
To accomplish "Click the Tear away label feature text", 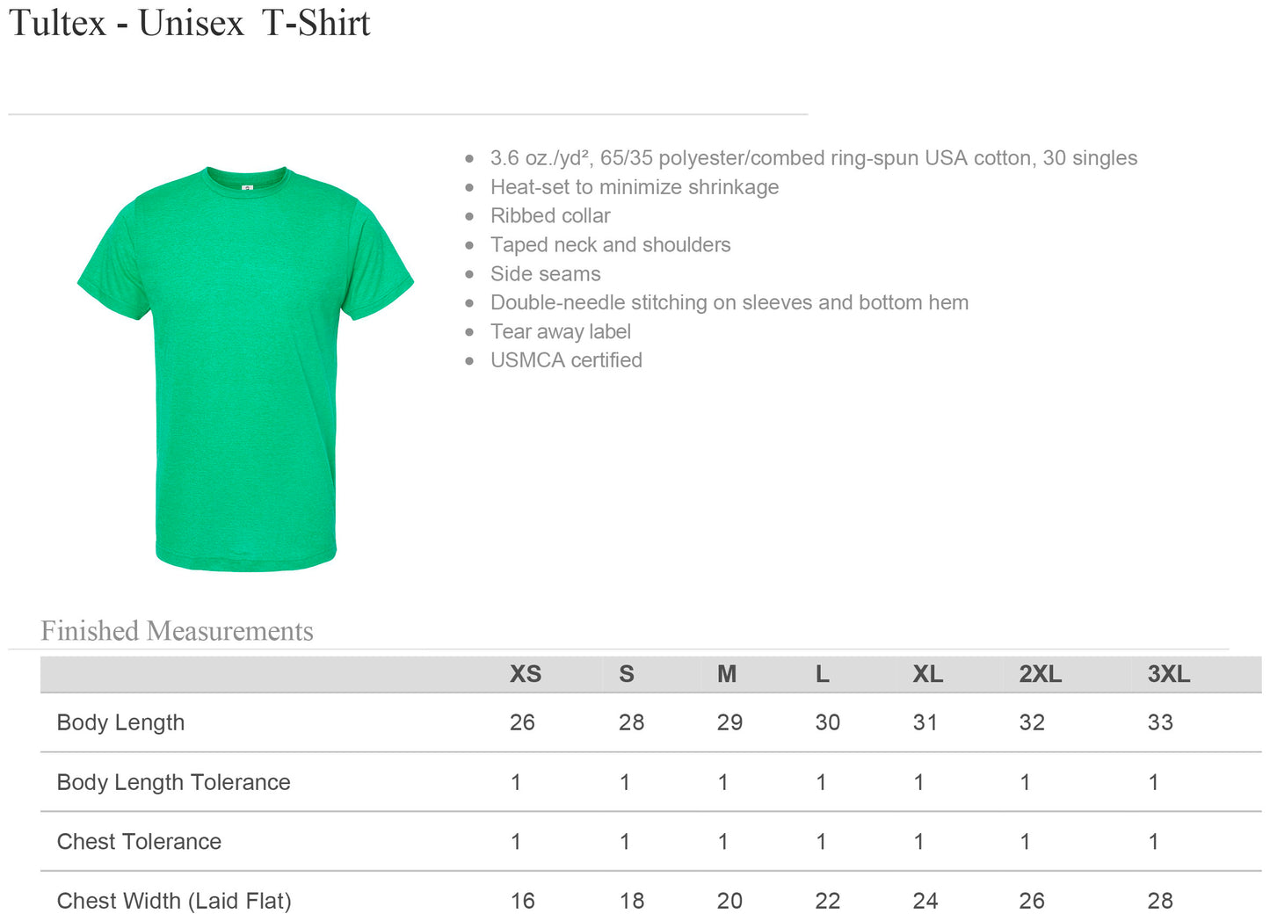I will click(561, 331).
